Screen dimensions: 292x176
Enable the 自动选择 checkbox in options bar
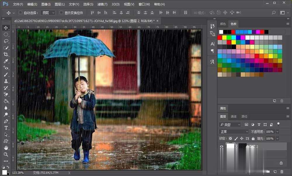pyautogui.click(x=20, y=13)
